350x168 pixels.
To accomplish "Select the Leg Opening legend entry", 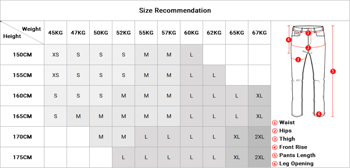I will [296, 164].
